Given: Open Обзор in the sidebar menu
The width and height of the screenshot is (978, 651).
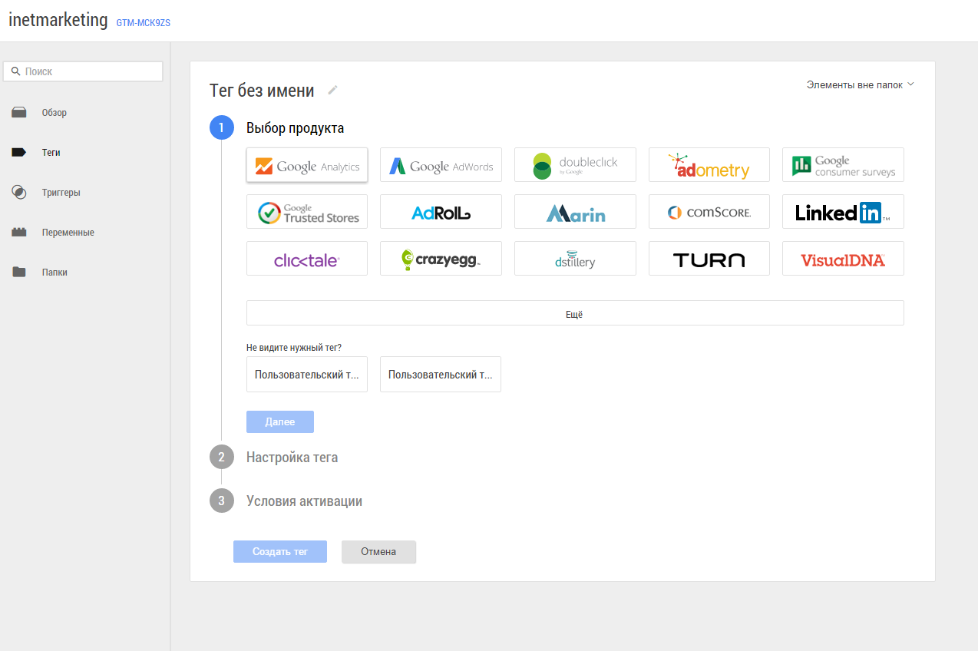Looking at the screenshot, I should (55, 113).
